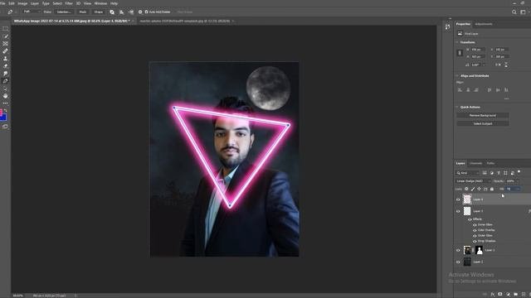Select the Clone Stamp tool
The image size is (531, 298).
tap(5, 59)
